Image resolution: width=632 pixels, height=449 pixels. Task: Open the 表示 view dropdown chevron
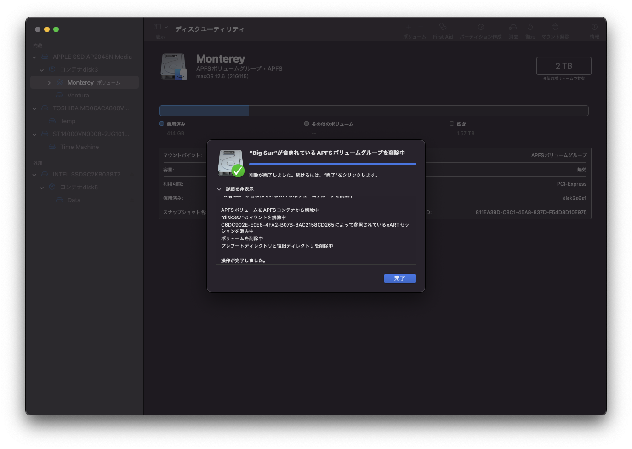(166, 27)
